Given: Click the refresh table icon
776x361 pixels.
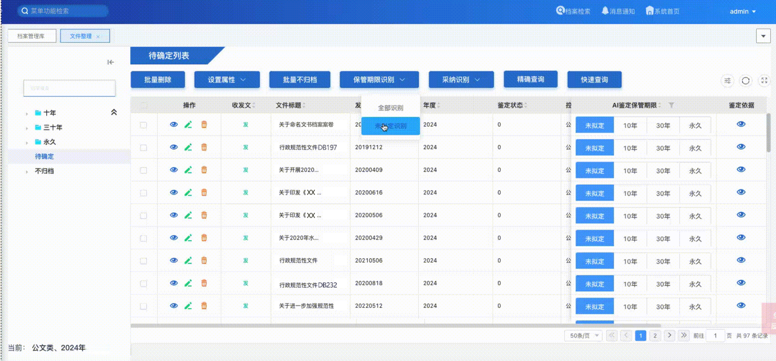Looking at the screenshot, I should [745, 81].
